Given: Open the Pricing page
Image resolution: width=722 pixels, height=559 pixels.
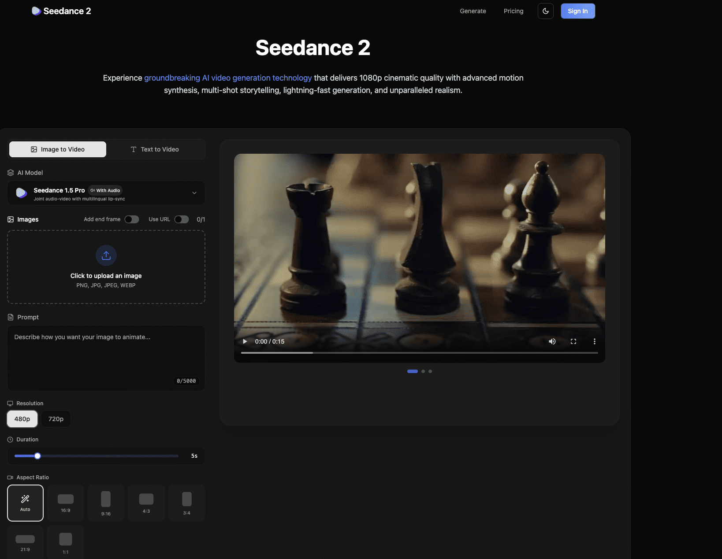Looking at the screenshot, I should tap(513, 11).
